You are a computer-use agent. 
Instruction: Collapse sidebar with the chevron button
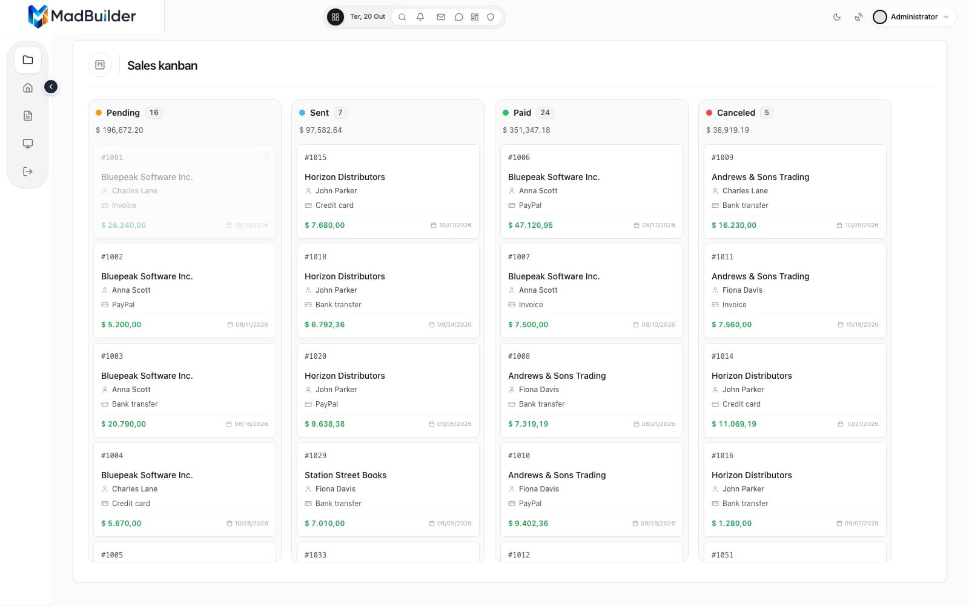(x=51, y=87)
